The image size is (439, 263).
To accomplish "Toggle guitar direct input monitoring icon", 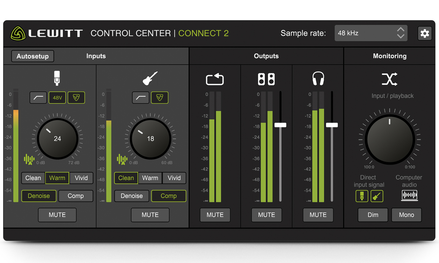I will click(377, 196).
